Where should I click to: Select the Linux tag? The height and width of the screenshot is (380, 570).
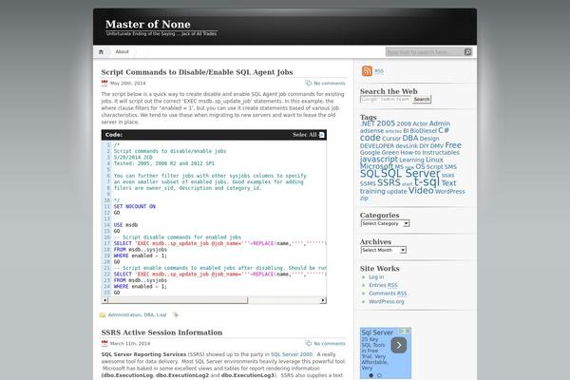pyautogui.click(x=434, y=160)
